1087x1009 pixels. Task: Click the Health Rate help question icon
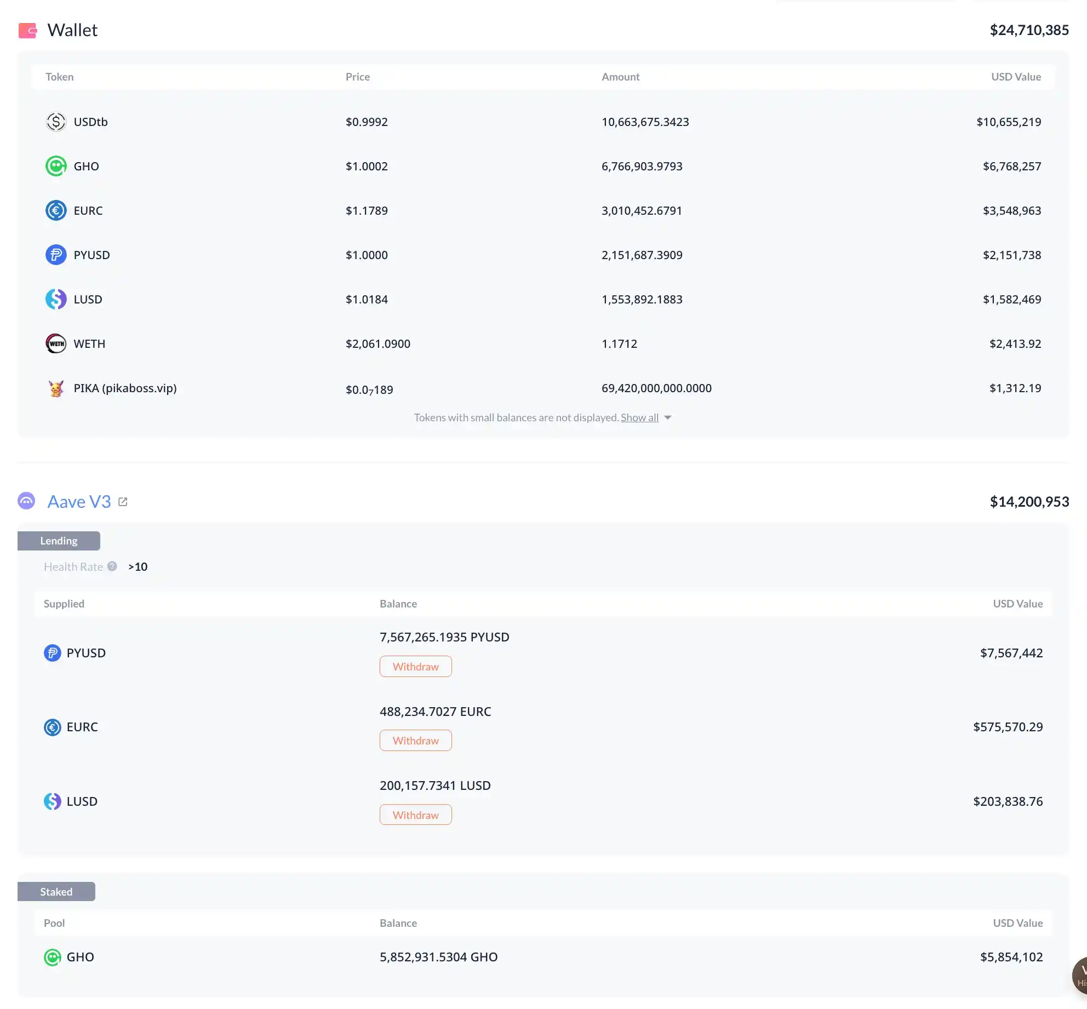point(112,566)
